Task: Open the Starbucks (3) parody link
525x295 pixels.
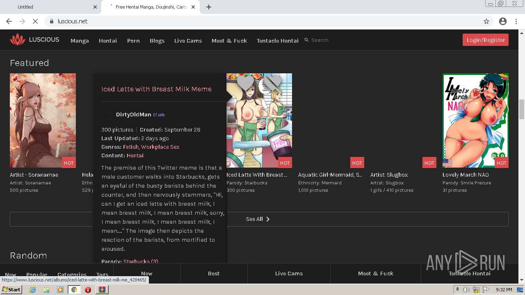Action: 141,261
